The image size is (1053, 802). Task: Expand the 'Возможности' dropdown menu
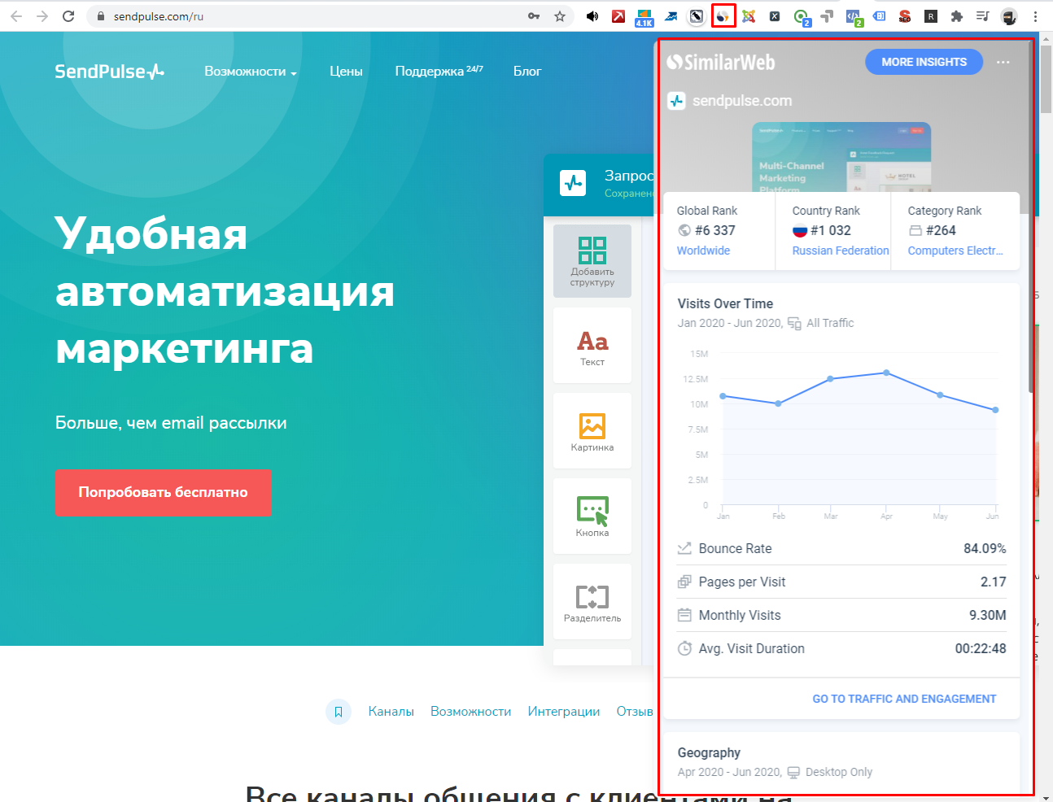click(x=251, y=72)
